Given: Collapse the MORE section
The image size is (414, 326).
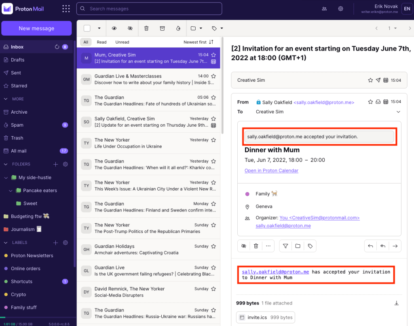Looking at the screenshot, I should tap(6, 99).
